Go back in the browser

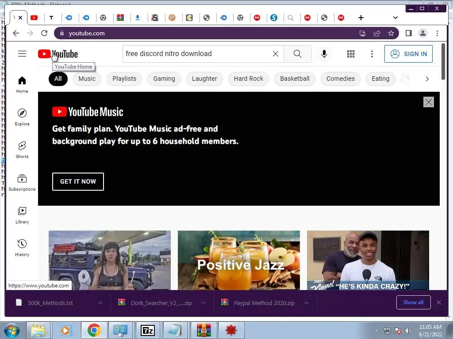coord(16,33)
